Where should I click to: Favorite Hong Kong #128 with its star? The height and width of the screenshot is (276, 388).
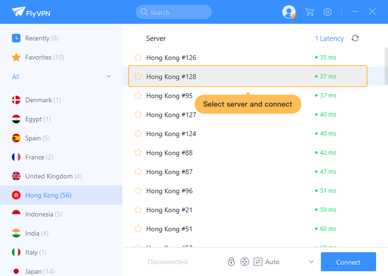[x=138, y=77]
